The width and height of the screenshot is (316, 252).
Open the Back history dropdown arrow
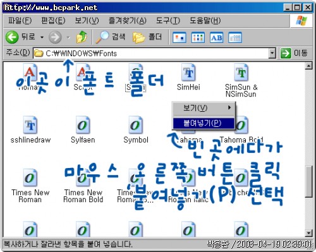click(x=42, y=37)
